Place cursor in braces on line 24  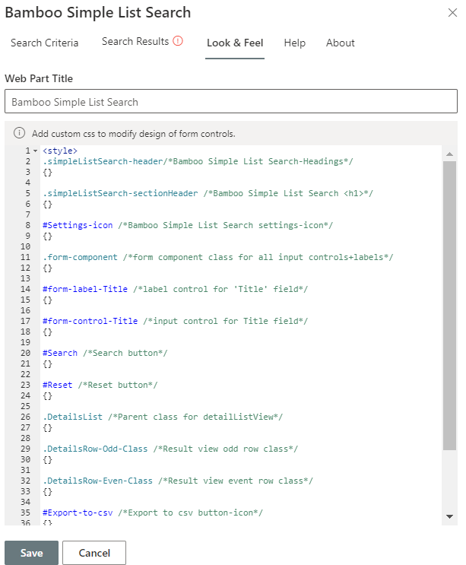coord(48,395)
